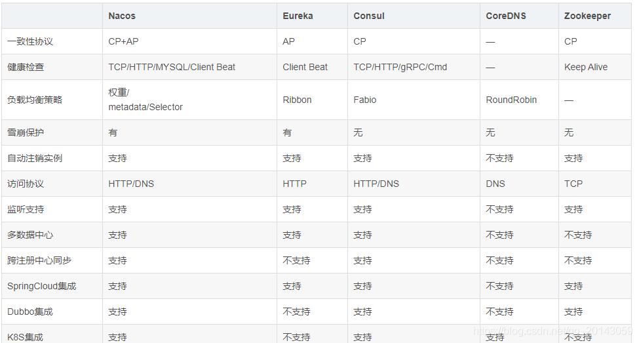Screen dimensions: 639x343
Task: Click the 雪崩保护 row label
Action: click(26, 132)
